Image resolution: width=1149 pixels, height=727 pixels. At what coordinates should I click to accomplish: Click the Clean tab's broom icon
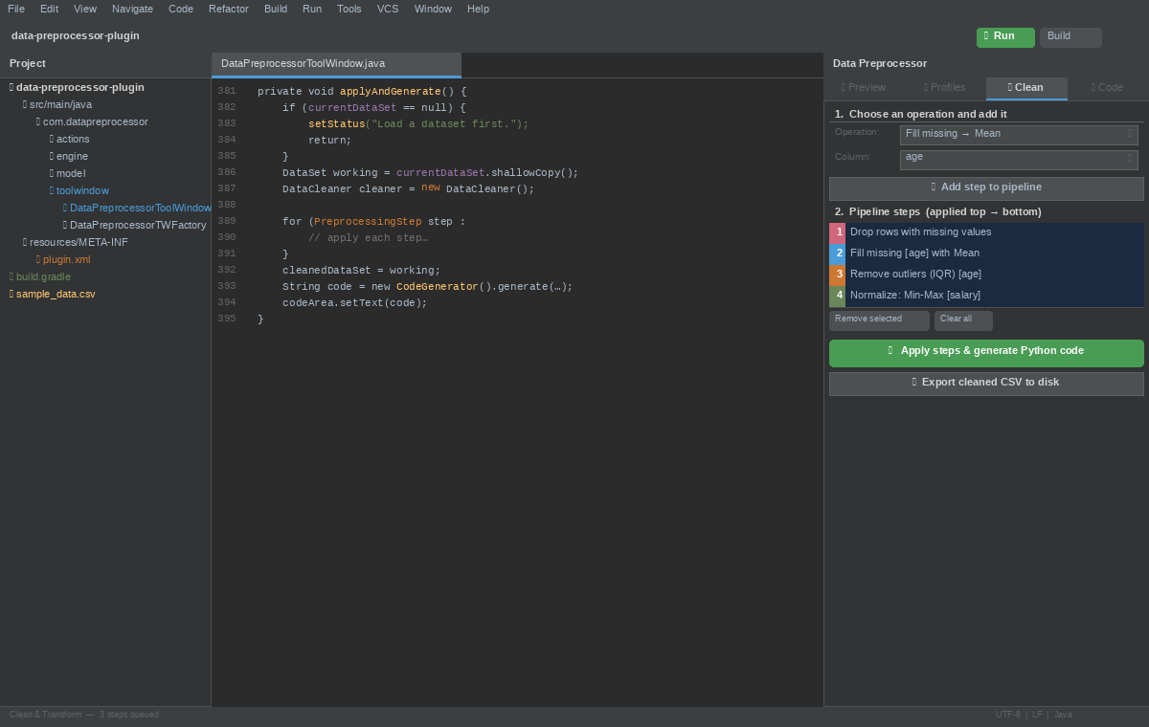point(1008,87)
